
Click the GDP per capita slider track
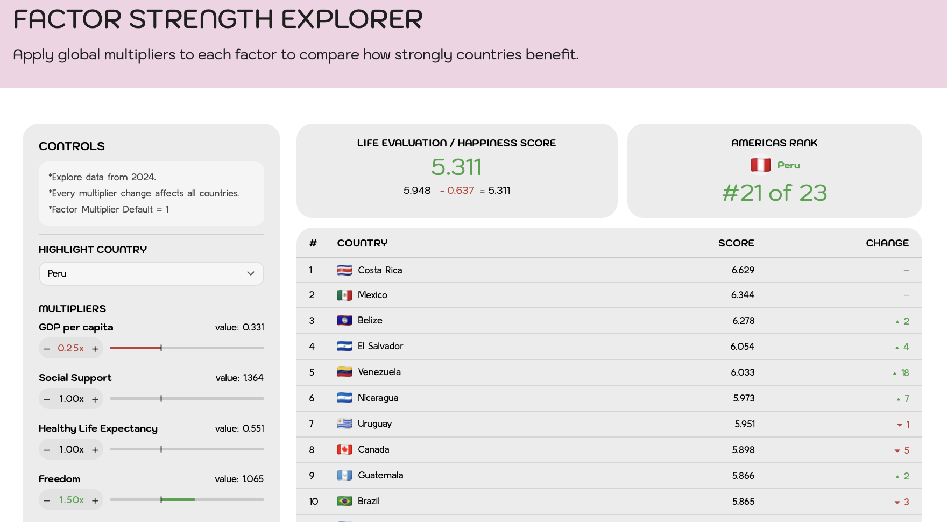pyautogui.click(x=187, y=348)
